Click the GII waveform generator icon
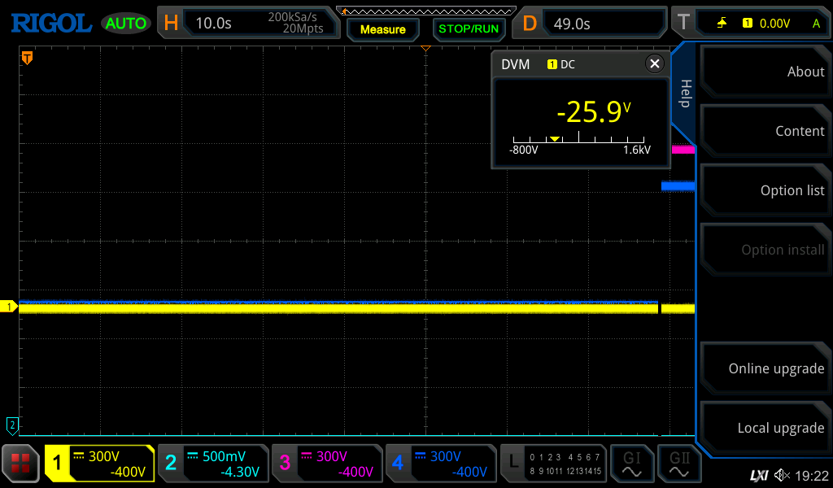 point(679,464)
